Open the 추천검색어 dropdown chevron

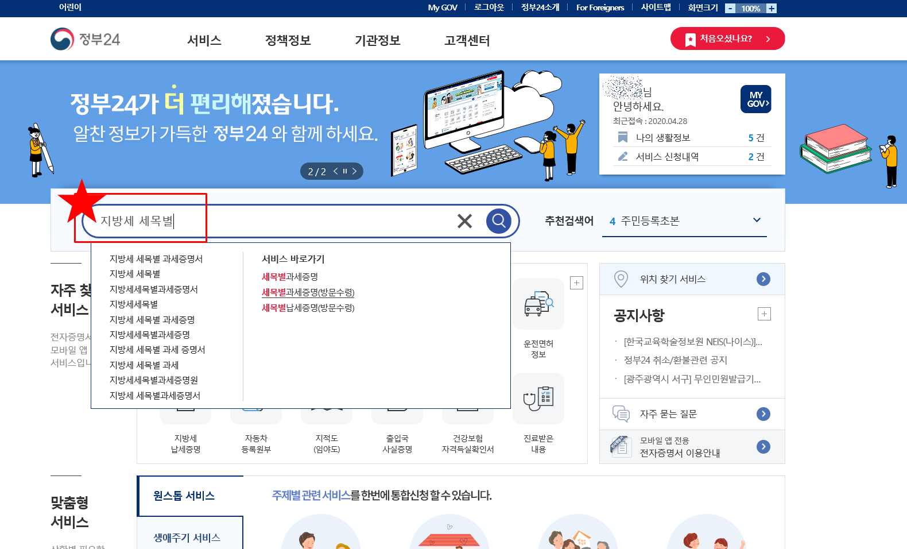[x=757, y=220]
